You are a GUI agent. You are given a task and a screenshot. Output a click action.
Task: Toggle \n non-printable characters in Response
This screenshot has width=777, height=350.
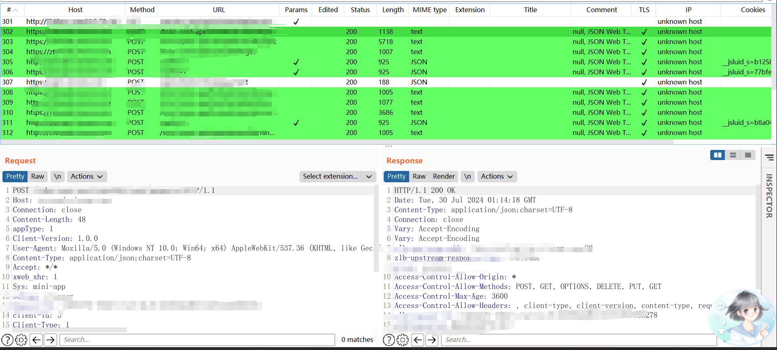467,177
